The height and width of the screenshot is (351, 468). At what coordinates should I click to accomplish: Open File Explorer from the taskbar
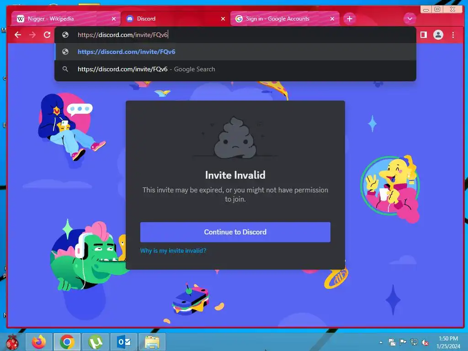point(152,342)
